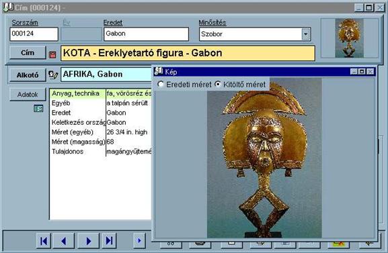Image resolution: width=388 pixels, height=253 pixels.
Task: Jump to the last record
Action: tap(109, 241)
